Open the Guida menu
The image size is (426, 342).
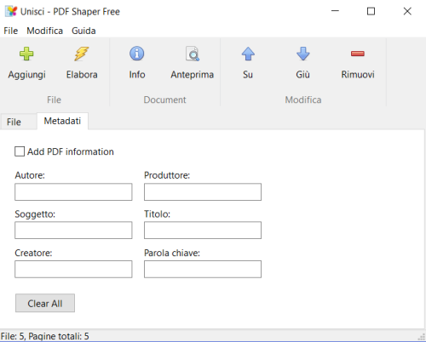point(83,31)
